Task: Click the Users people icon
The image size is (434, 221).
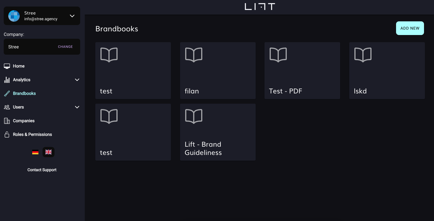Action: pyautogui.click(x=7, y=107)
